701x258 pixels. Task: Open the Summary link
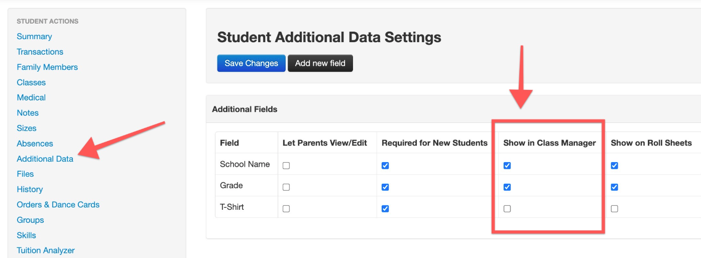pyautogui.click(x=34, y=36)
